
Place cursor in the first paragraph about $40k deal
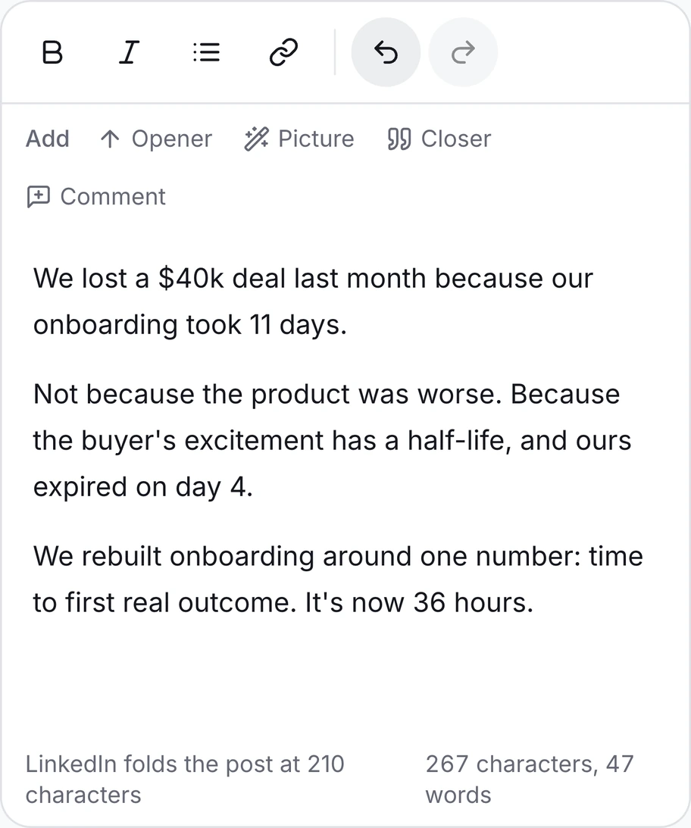tap(313, 301)
